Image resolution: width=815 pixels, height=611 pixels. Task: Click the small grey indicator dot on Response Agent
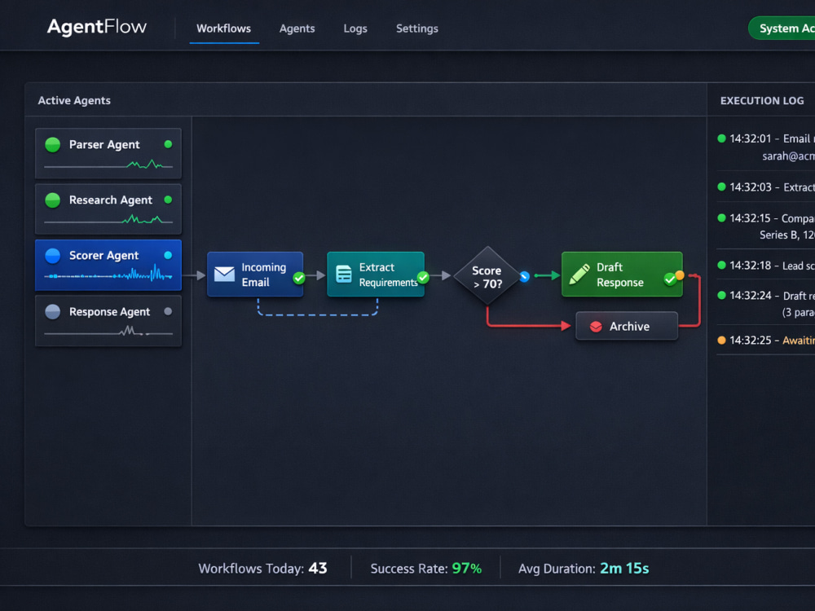168,311
